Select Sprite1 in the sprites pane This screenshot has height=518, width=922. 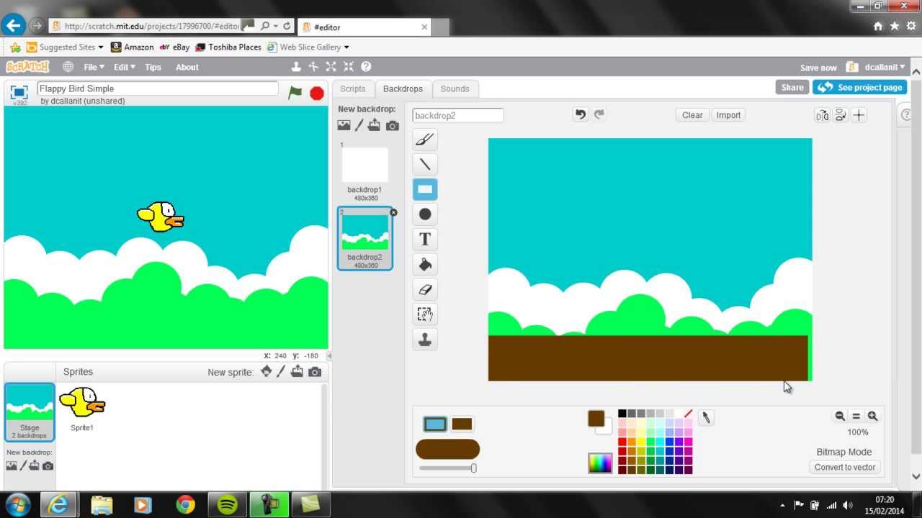(82, 408)
